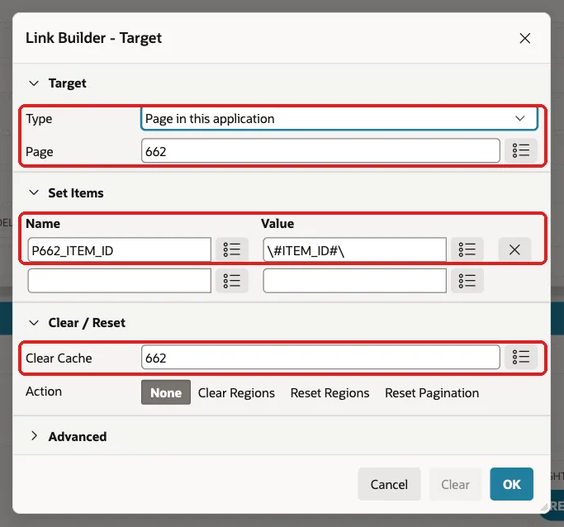This screenshot has width=564, height=527.
Task: Click the Link Builder - Target title
Action: (93, 38)
